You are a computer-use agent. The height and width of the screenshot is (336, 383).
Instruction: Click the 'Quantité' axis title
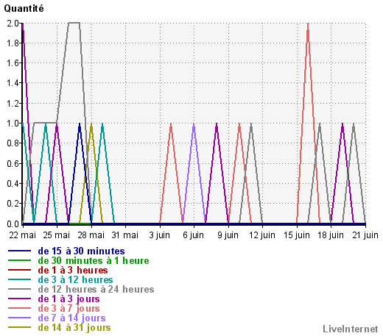(24, 8)
